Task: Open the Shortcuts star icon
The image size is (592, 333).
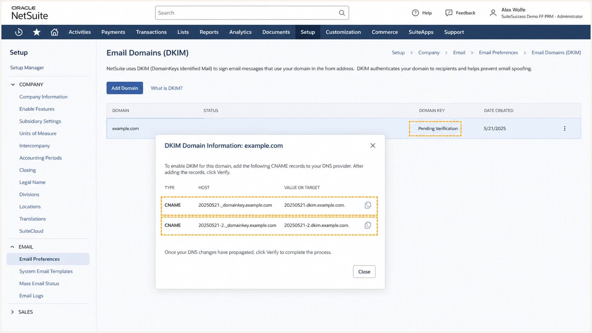Action: pyautogui.click(x=36, y=32)
